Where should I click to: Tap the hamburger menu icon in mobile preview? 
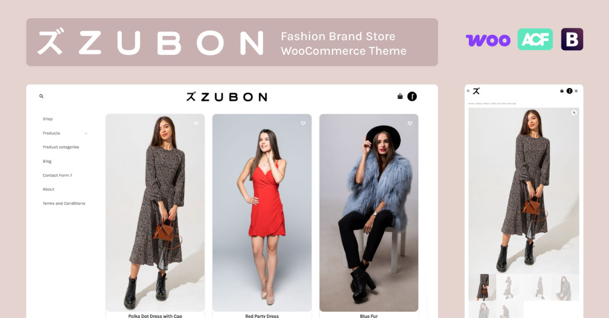576,91
